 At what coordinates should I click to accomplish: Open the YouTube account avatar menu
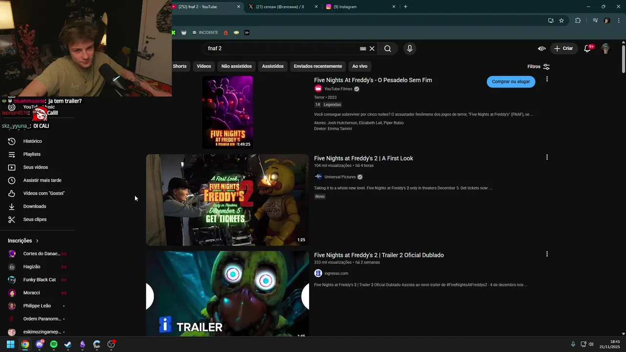605,48
